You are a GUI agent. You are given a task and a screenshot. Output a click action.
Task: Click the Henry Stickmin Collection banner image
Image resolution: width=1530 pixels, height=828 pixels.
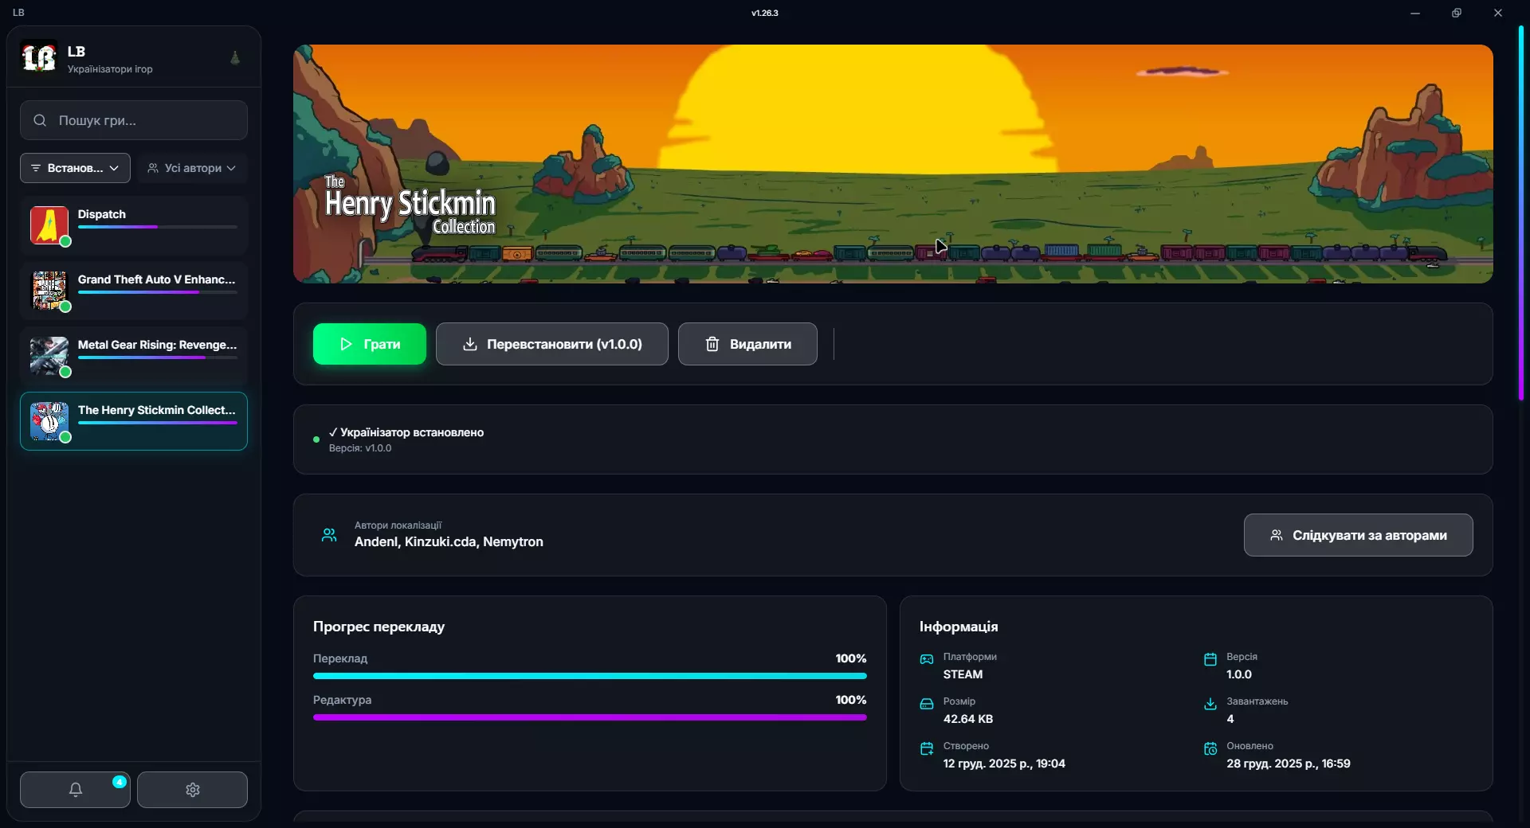(892, 164)
